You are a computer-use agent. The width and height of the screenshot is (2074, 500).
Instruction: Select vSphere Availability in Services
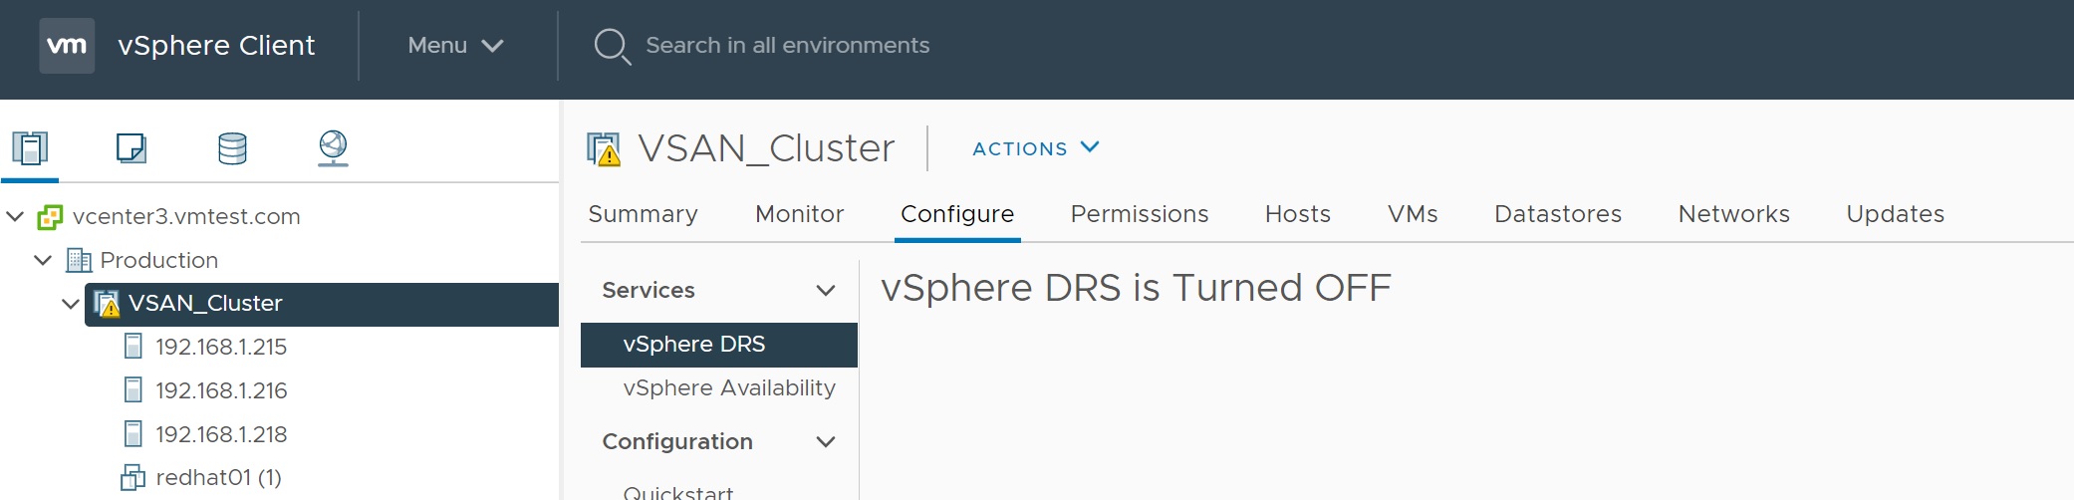tap(729, 388)
